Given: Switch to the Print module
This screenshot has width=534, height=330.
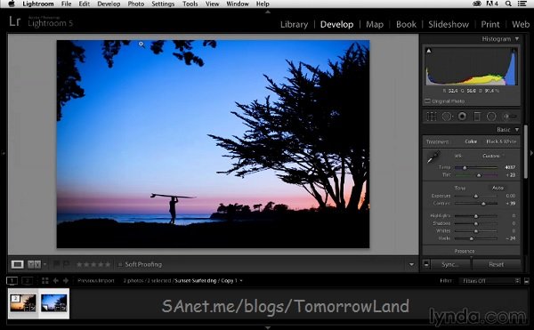Looking at the screenshot, I should 490,25.
